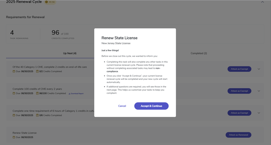Click calendar icon on end-of-life care task
This screenshot has height=145, width=271.
click(14, 72)
